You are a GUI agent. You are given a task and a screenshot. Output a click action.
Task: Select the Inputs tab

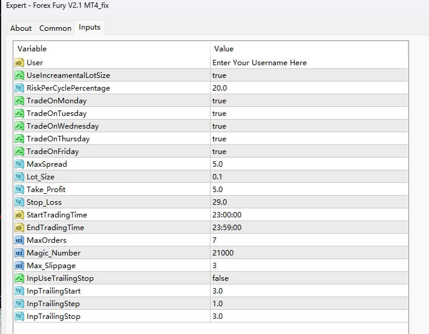click(x=90, y=27)
